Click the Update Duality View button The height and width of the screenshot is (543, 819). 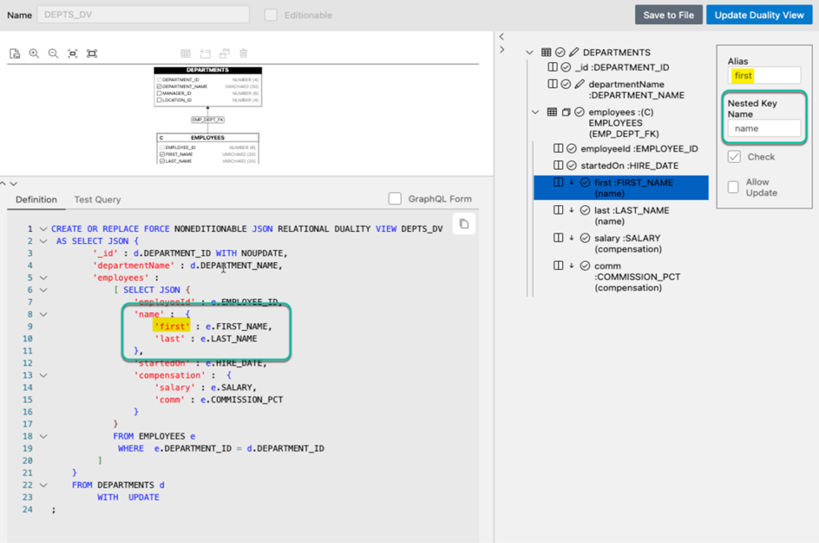pos(759,15)
